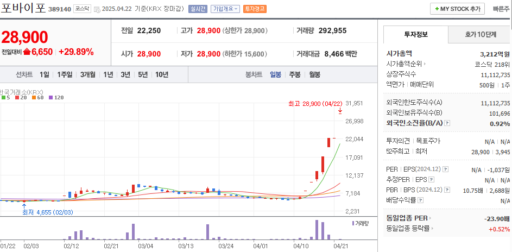Open help icon next to 외국인소진율(B/A)
512x252 pixels.
pyautogui.click(x=447, y=123)
